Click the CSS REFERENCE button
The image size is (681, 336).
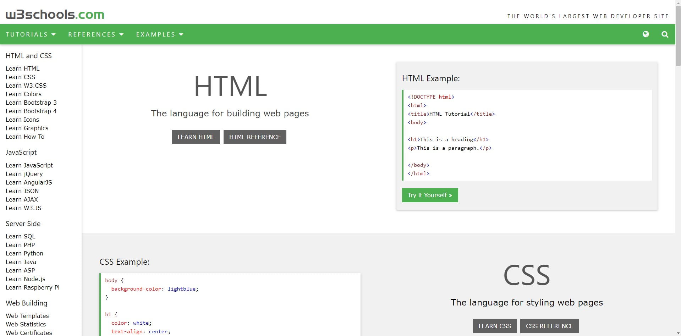click(x=549, y=326)
